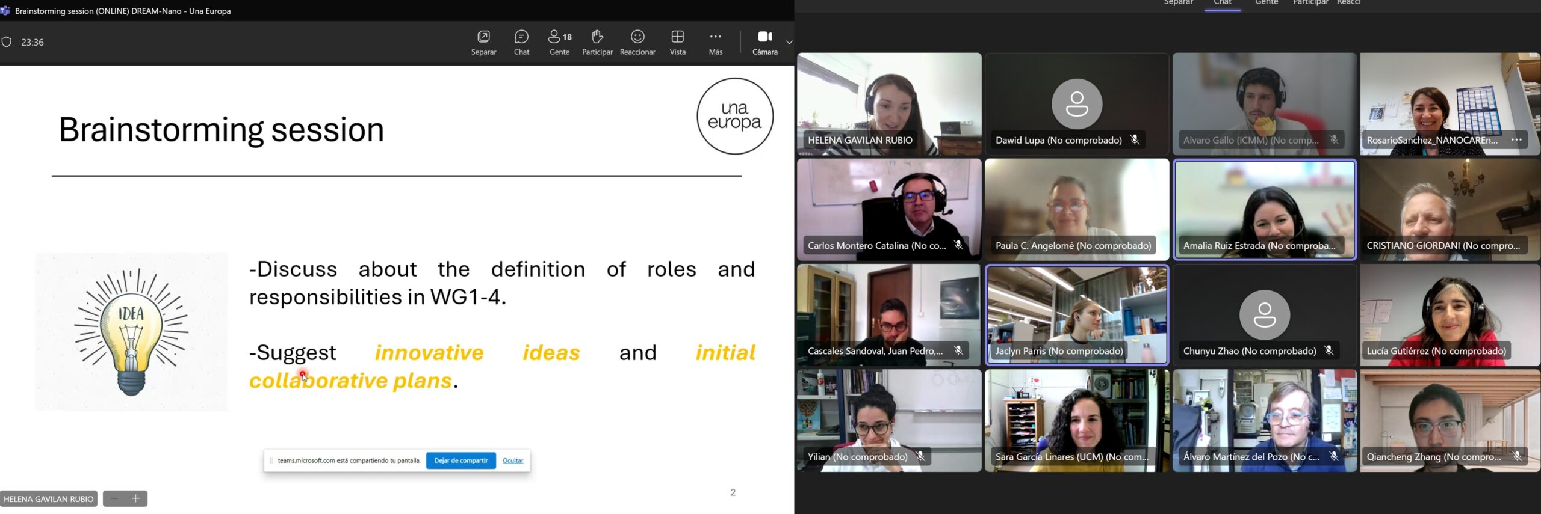Screen dimensions: 1541x514
Task: Click the shield icon beside the meeting timer
Action: [x=7, y=42]
